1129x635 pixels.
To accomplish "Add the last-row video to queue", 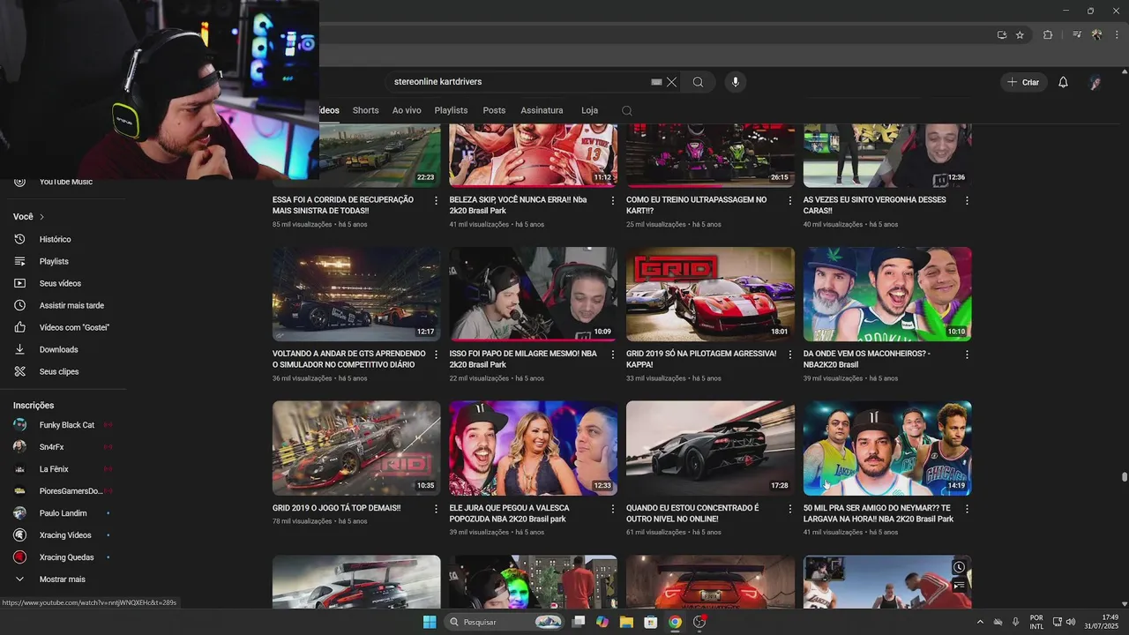I will coord(959,585).
